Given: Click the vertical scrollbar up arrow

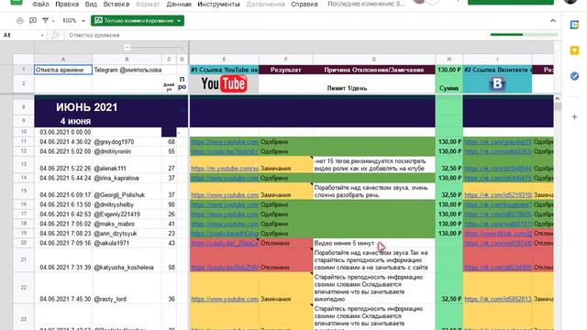Looking at the screenshot, I should click(557, 99).
